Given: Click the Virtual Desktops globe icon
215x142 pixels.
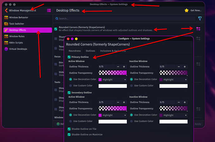Looking at the screenshot, I should point(6,49).
